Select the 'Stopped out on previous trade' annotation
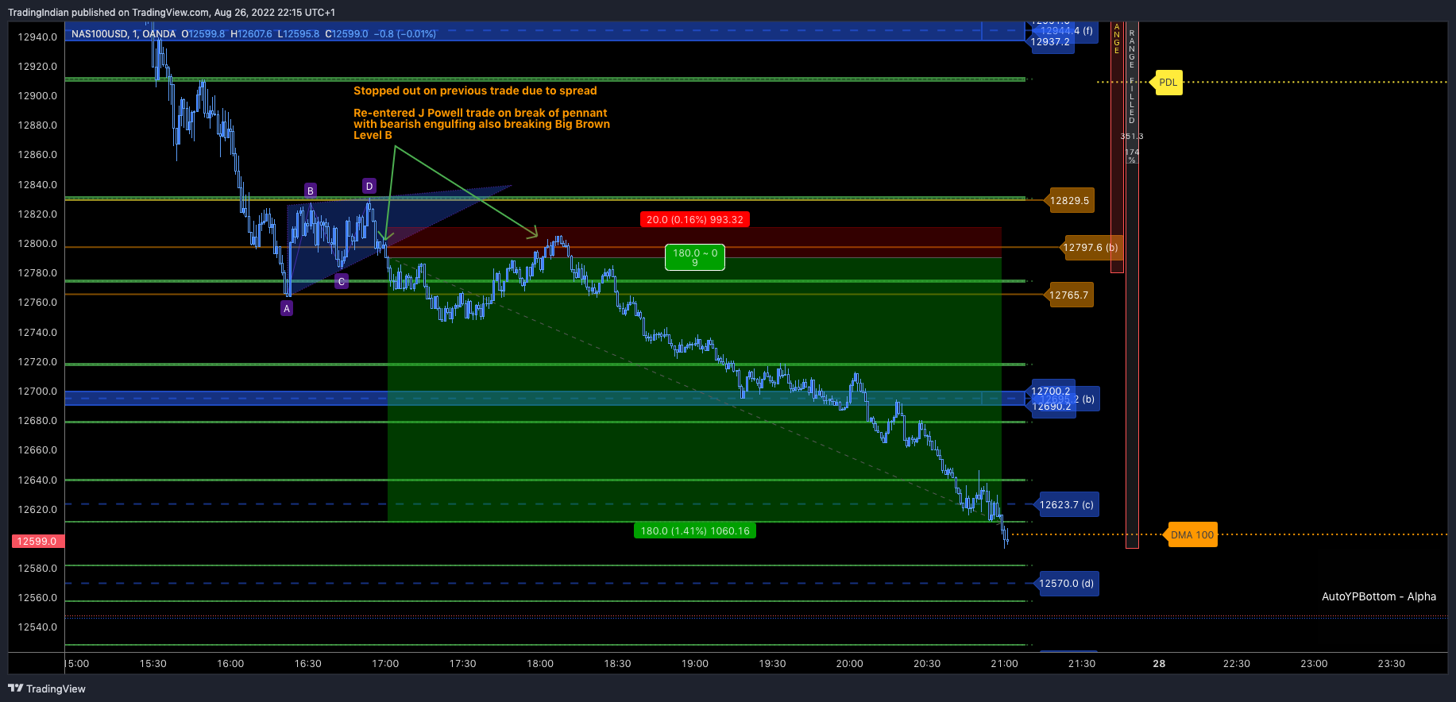 coord(475,91)
